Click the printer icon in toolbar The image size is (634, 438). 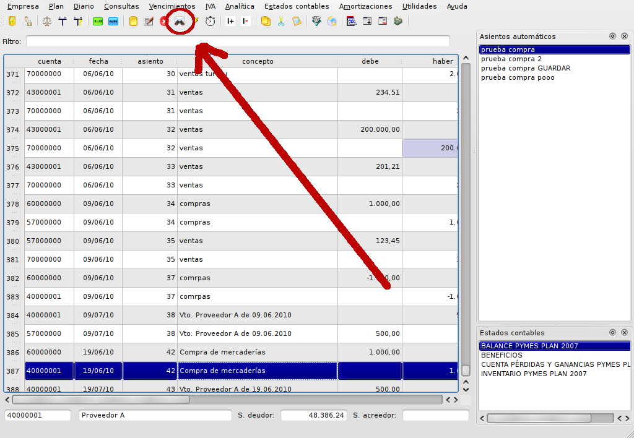pos(332,21)
